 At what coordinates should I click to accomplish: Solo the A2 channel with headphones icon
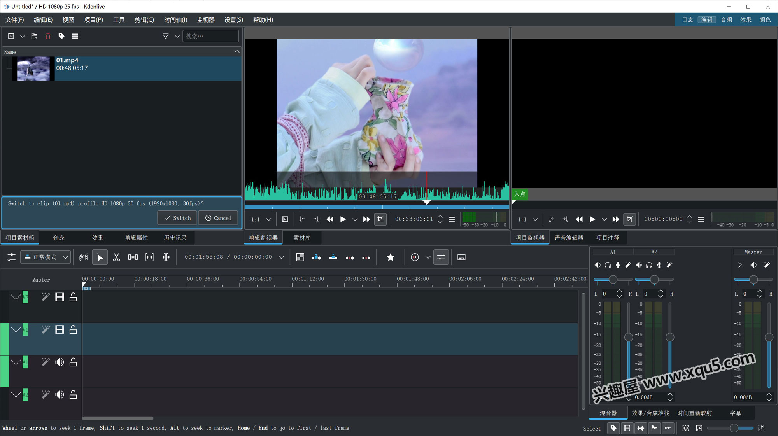(x=649, y=265)
